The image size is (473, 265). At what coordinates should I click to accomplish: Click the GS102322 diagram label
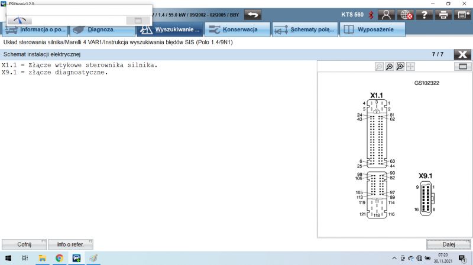[426, 83]
